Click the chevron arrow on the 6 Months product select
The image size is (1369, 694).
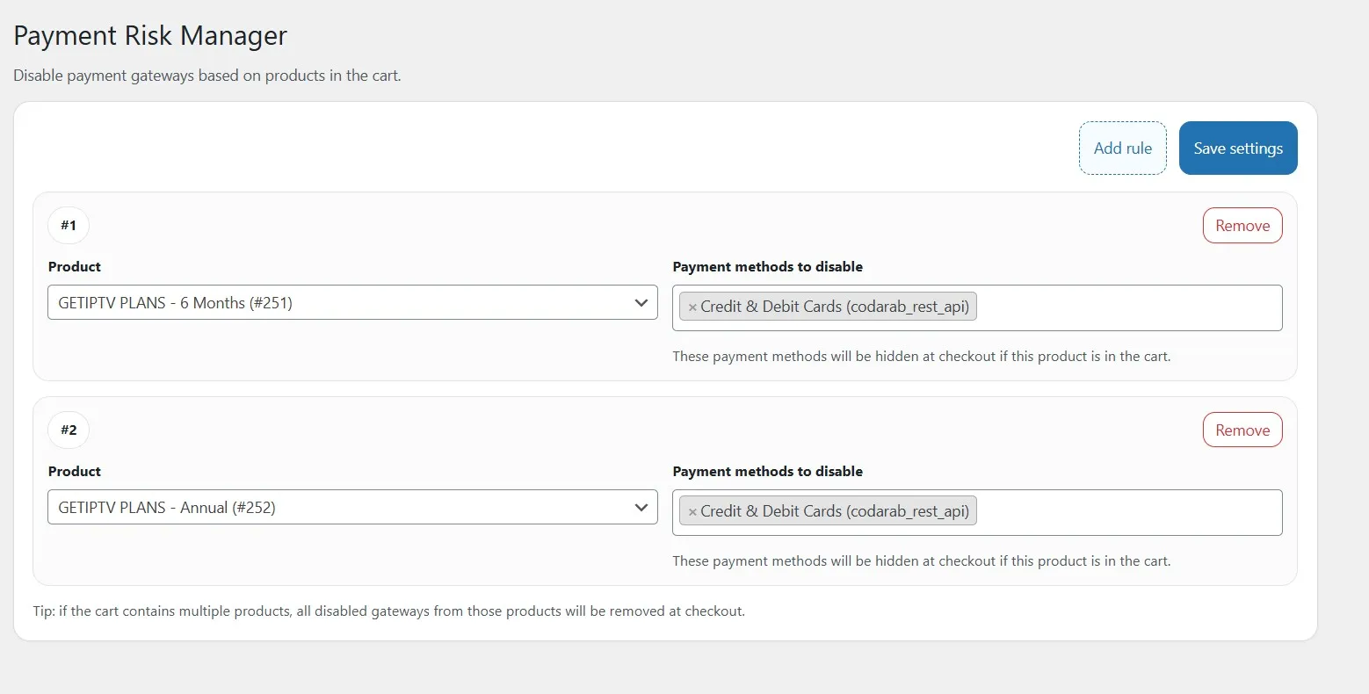click(641, 303)
